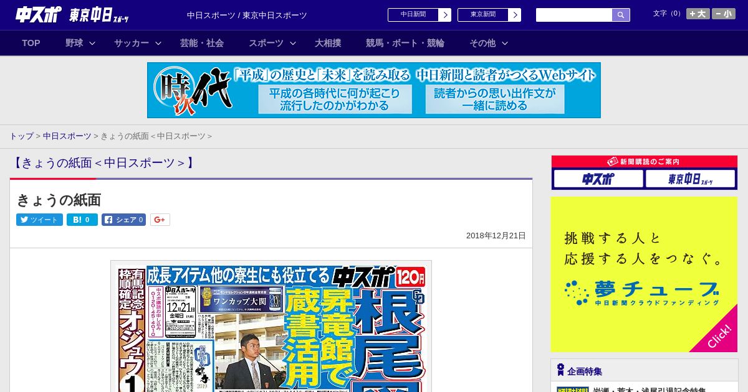748x392 pixels.
Task: Click the Hatena B! bookmark button
Action: click(x=82, y=220)
